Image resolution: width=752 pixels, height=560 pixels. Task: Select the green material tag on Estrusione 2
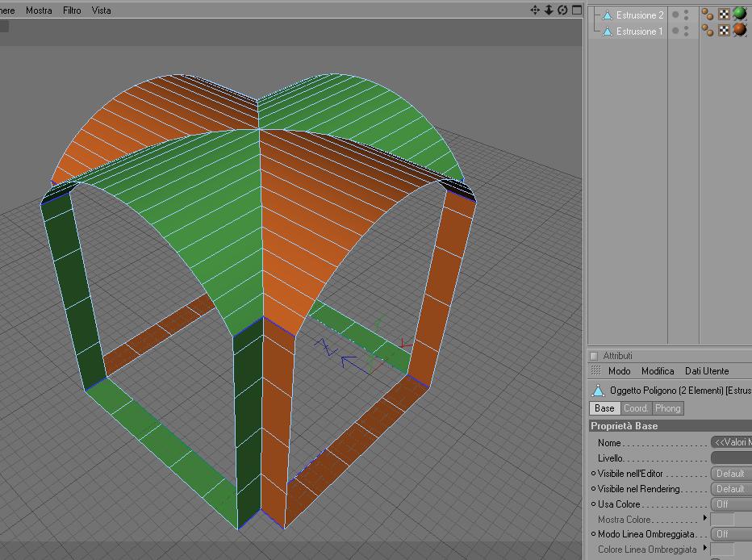coord(740,14)
